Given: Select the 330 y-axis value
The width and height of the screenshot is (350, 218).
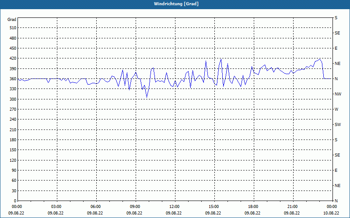Looking at the screenshot, I should coord(13,89).
